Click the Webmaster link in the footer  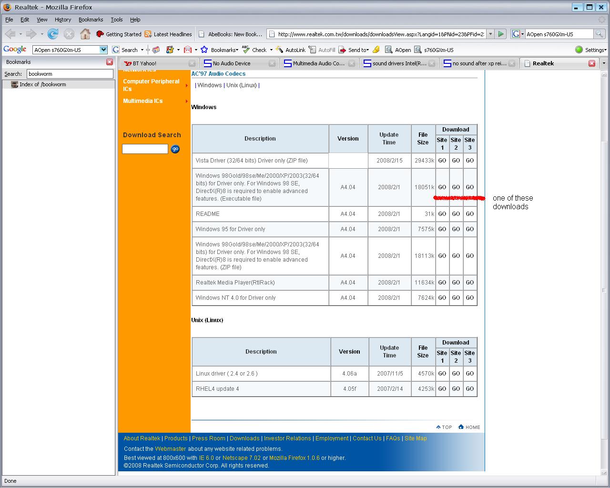(x=171, y=449)
